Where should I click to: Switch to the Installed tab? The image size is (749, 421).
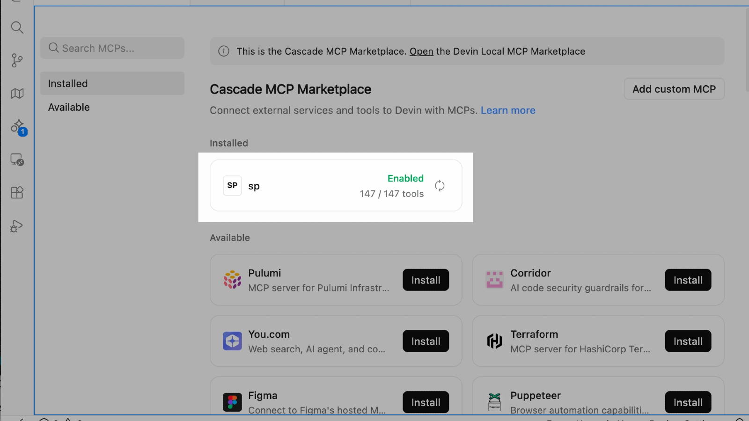112,83
